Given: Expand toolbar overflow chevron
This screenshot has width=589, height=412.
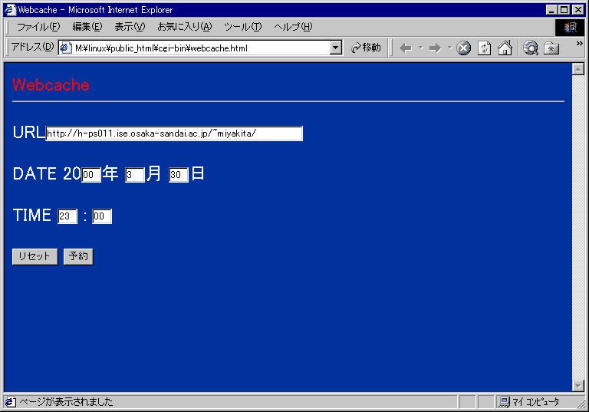Looking at the screenshot, I should (579, 44).
